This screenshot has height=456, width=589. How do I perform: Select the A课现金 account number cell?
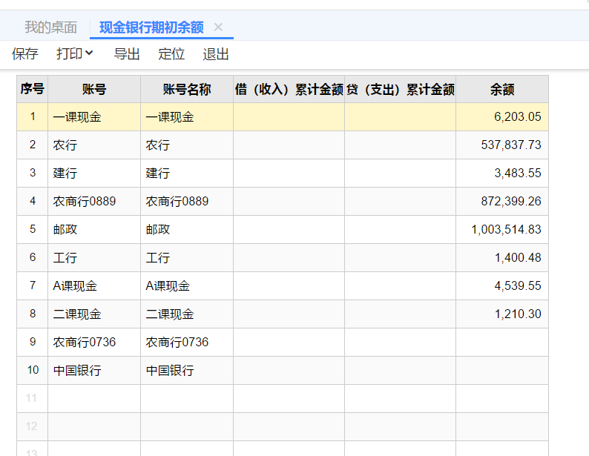[x=94, y=285]
